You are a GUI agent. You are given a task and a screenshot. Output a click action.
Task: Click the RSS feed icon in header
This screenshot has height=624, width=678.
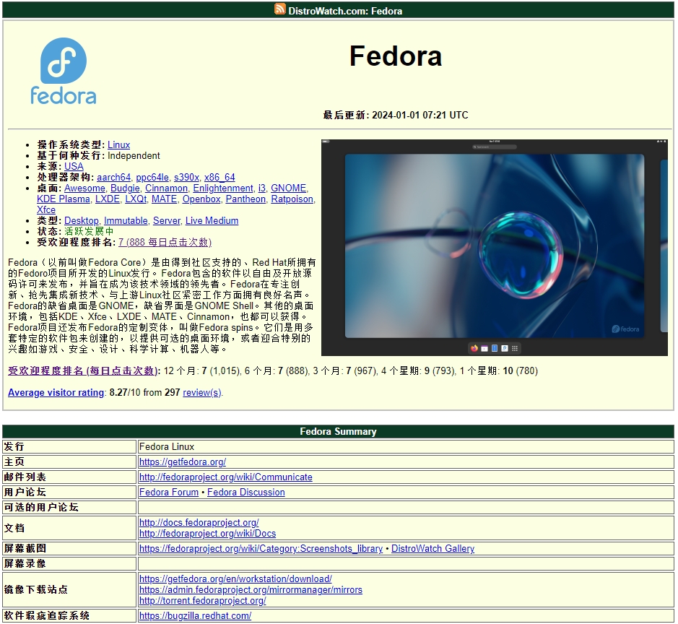pos(279,9)
